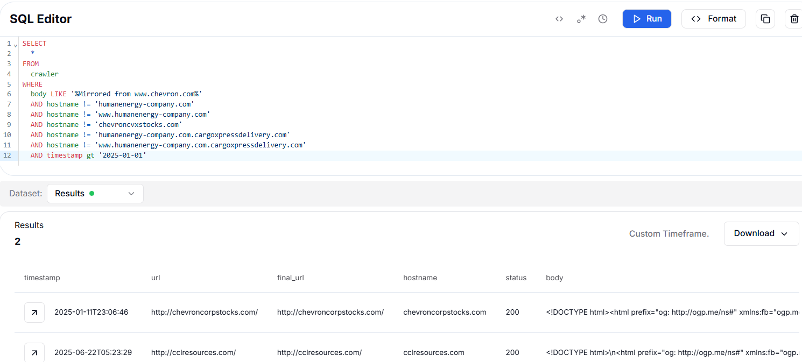
Task: Click the code brackets icon in toolbar
Action: pyautogui.click(x=559, y=19)
